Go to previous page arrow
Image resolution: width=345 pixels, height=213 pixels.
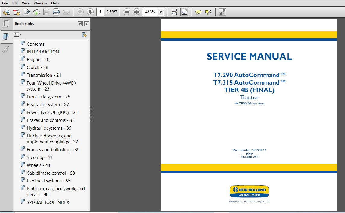[80, 12]
